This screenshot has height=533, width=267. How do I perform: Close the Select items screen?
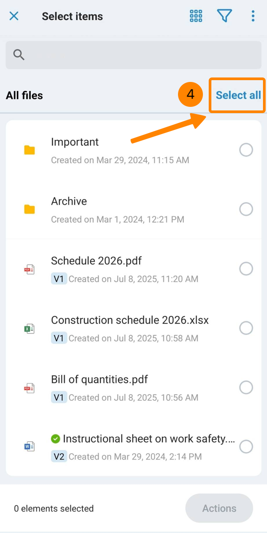coord(14,16)
